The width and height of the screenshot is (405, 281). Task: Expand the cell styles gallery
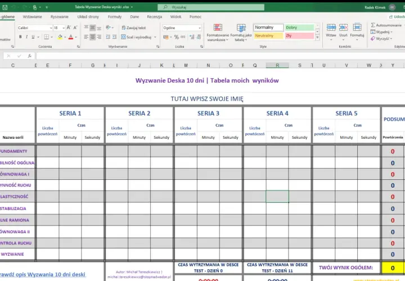point(317,38)
